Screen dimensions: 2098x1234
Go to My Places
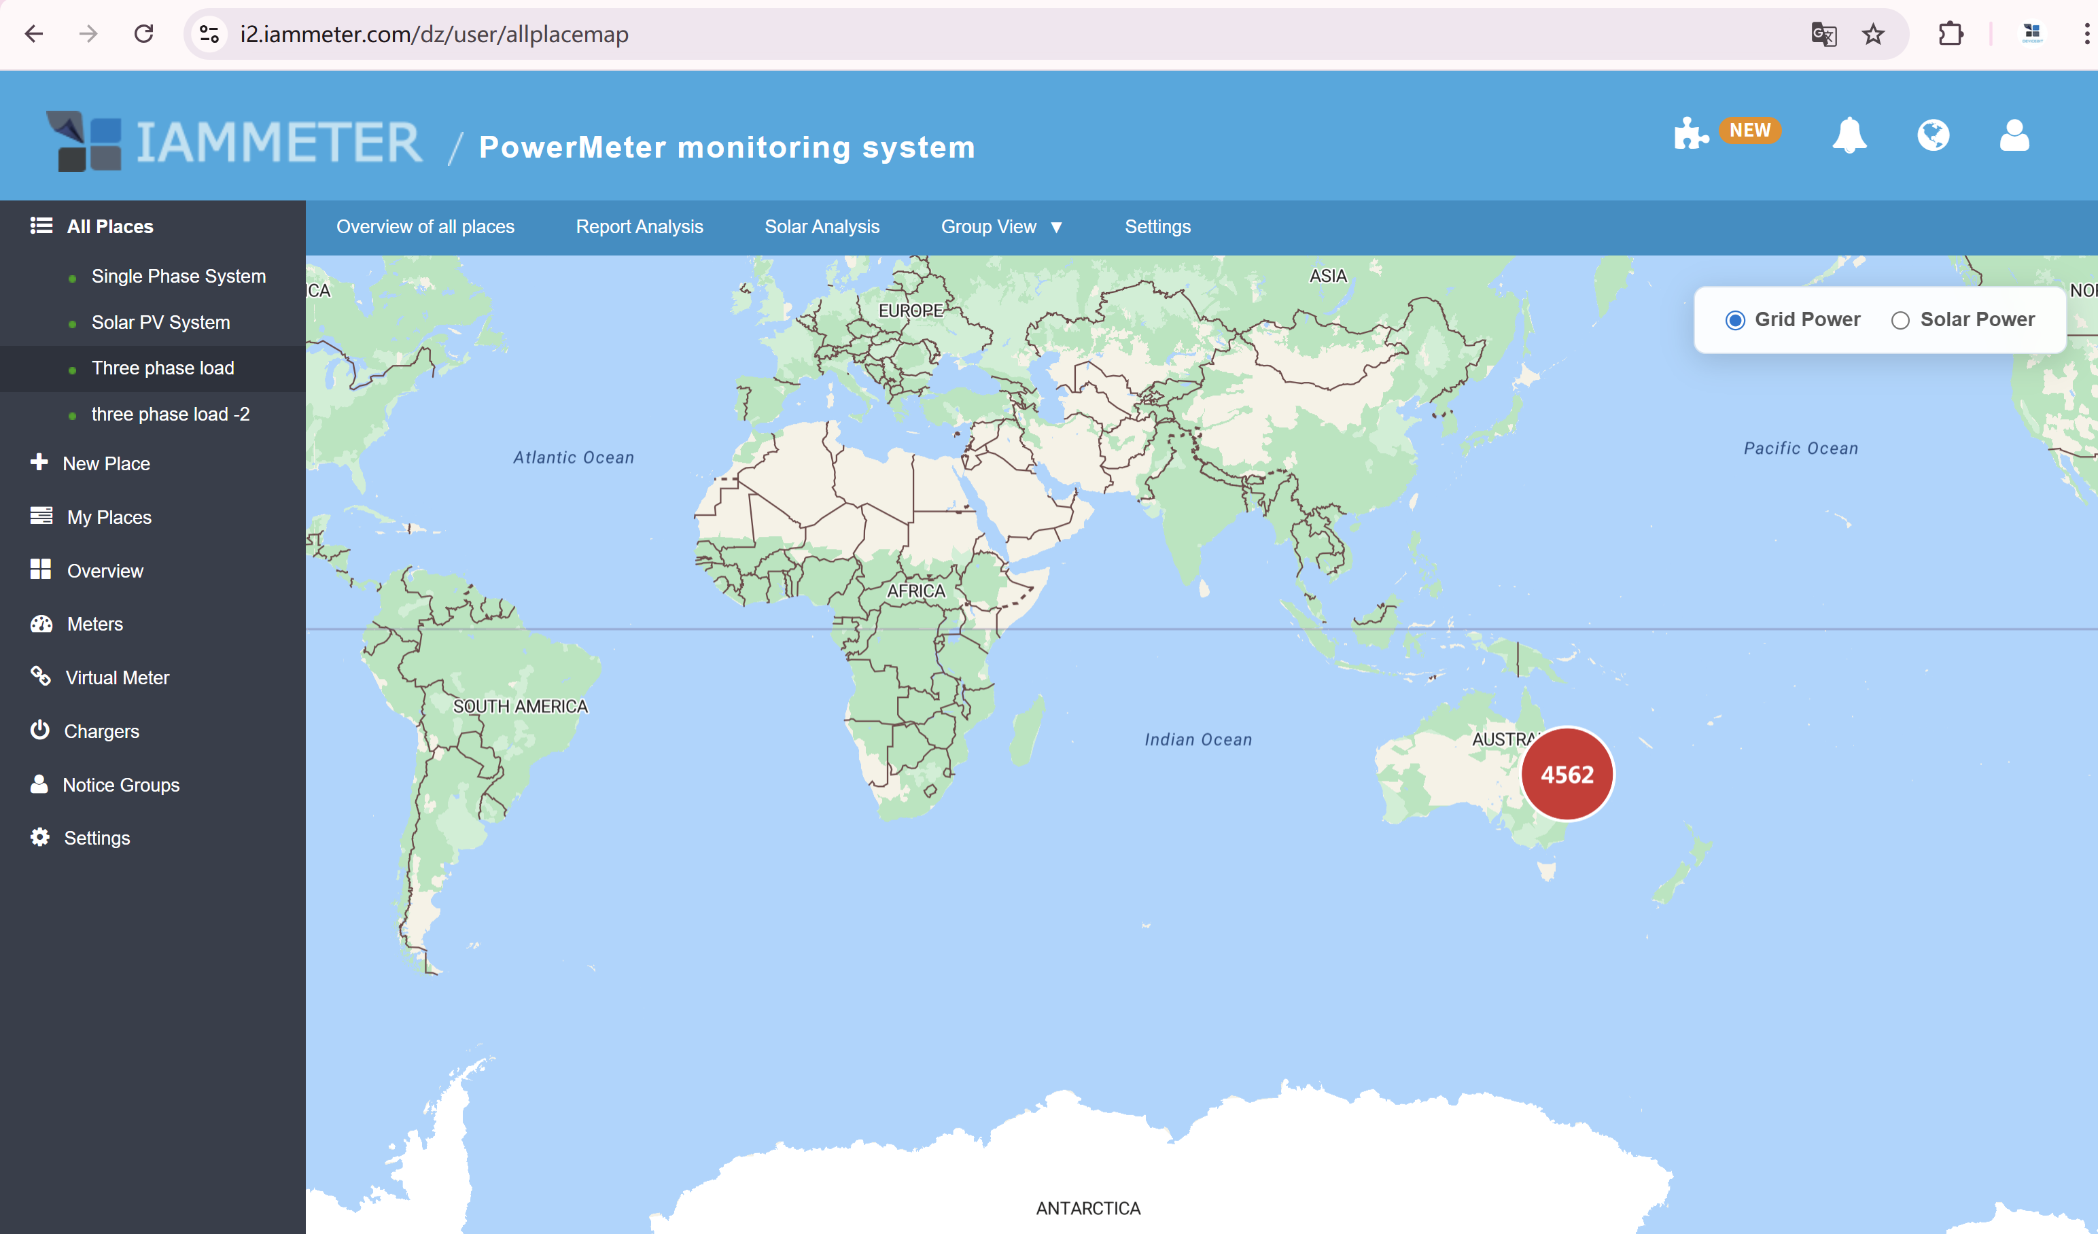click(x=109, y=517)
